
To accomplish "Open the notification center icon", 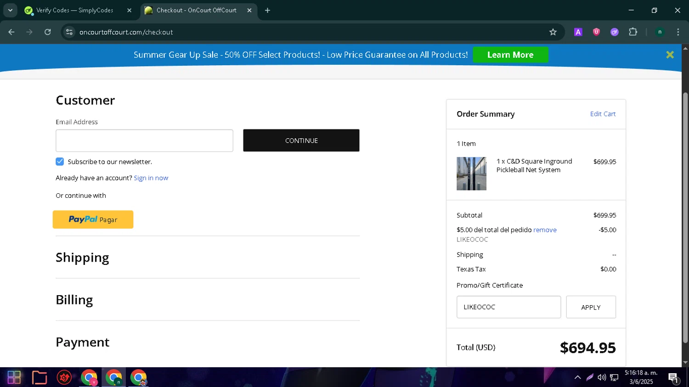I will coord(673,378).
